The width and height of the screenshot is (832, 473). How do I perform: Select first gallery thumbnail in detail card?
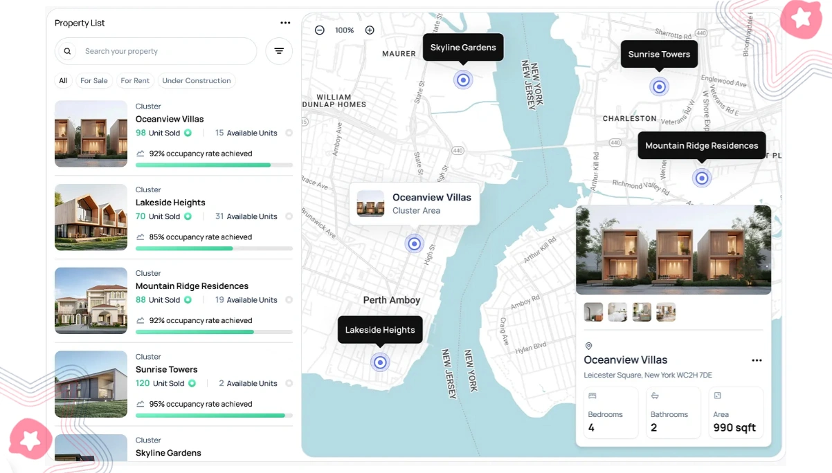[x=593, y=312]
